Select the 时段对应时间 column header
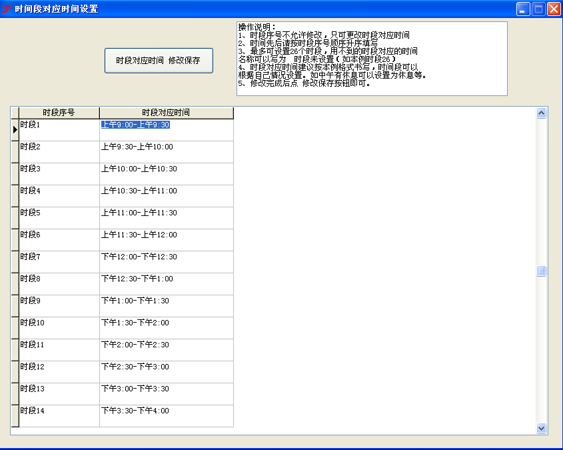Screen dimensions: 563x450 point(167,113)
